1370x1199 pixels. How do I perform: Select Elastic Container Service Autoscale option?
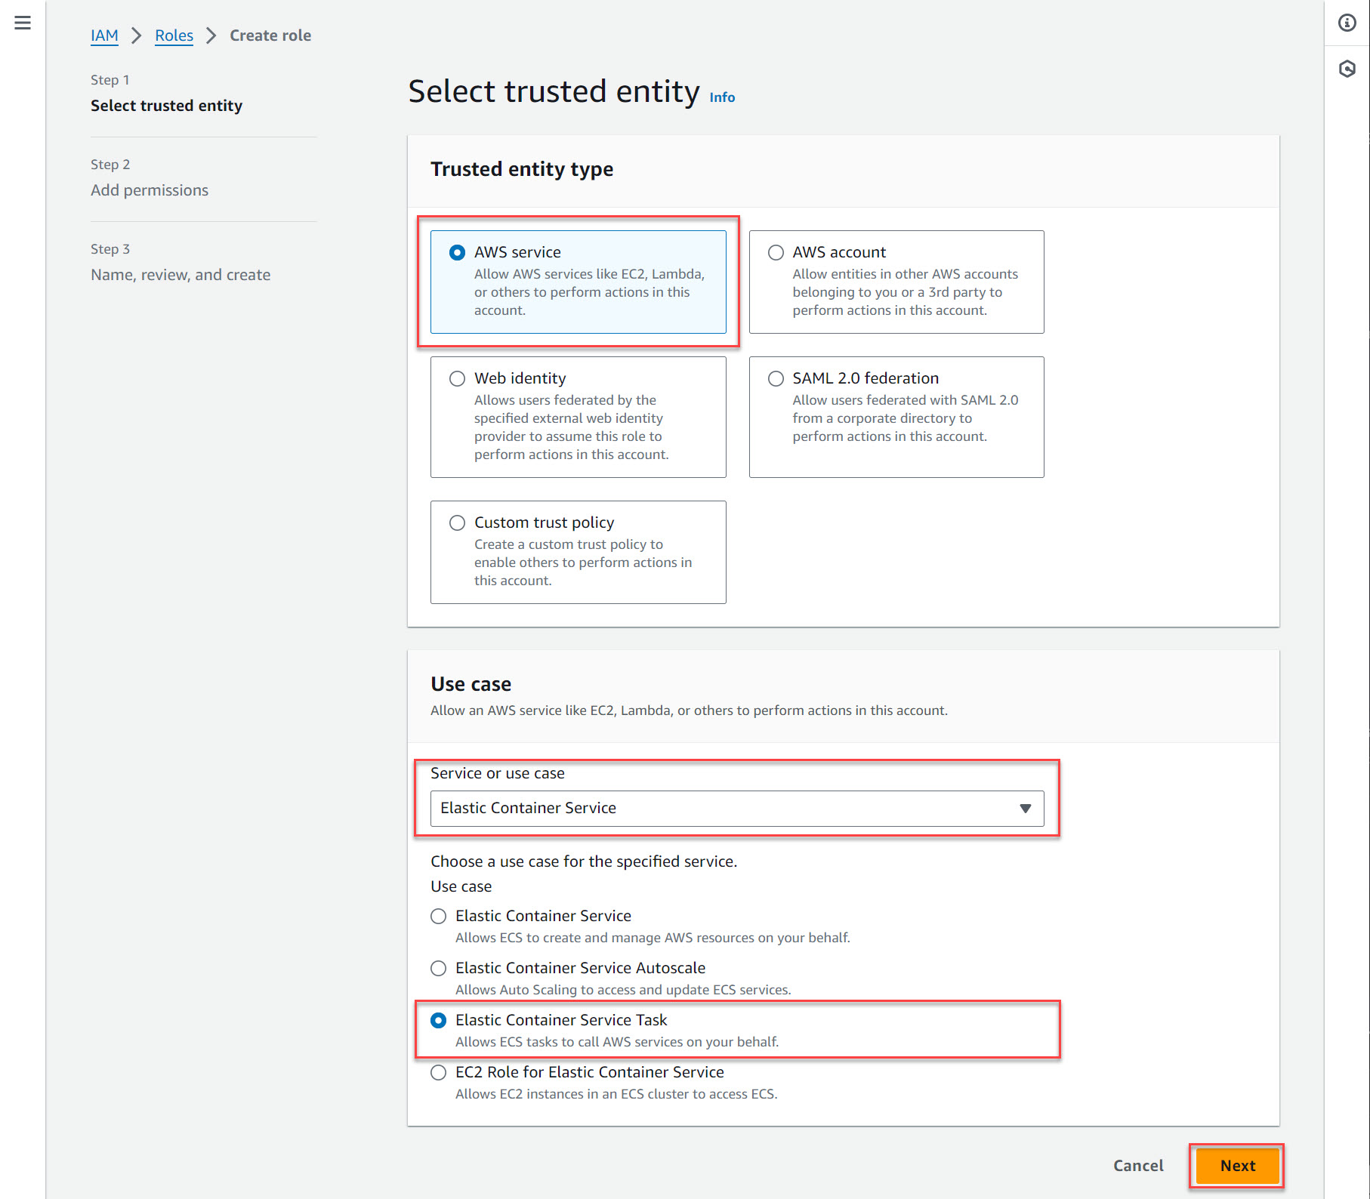click(x=438, y=969)
